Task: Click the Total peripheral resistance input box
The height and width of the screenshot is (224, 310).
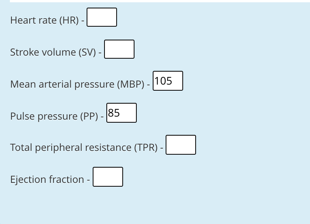Action: (180, 145)
